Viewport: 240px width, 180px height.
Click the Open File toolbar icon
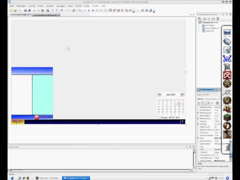point(15,10)
